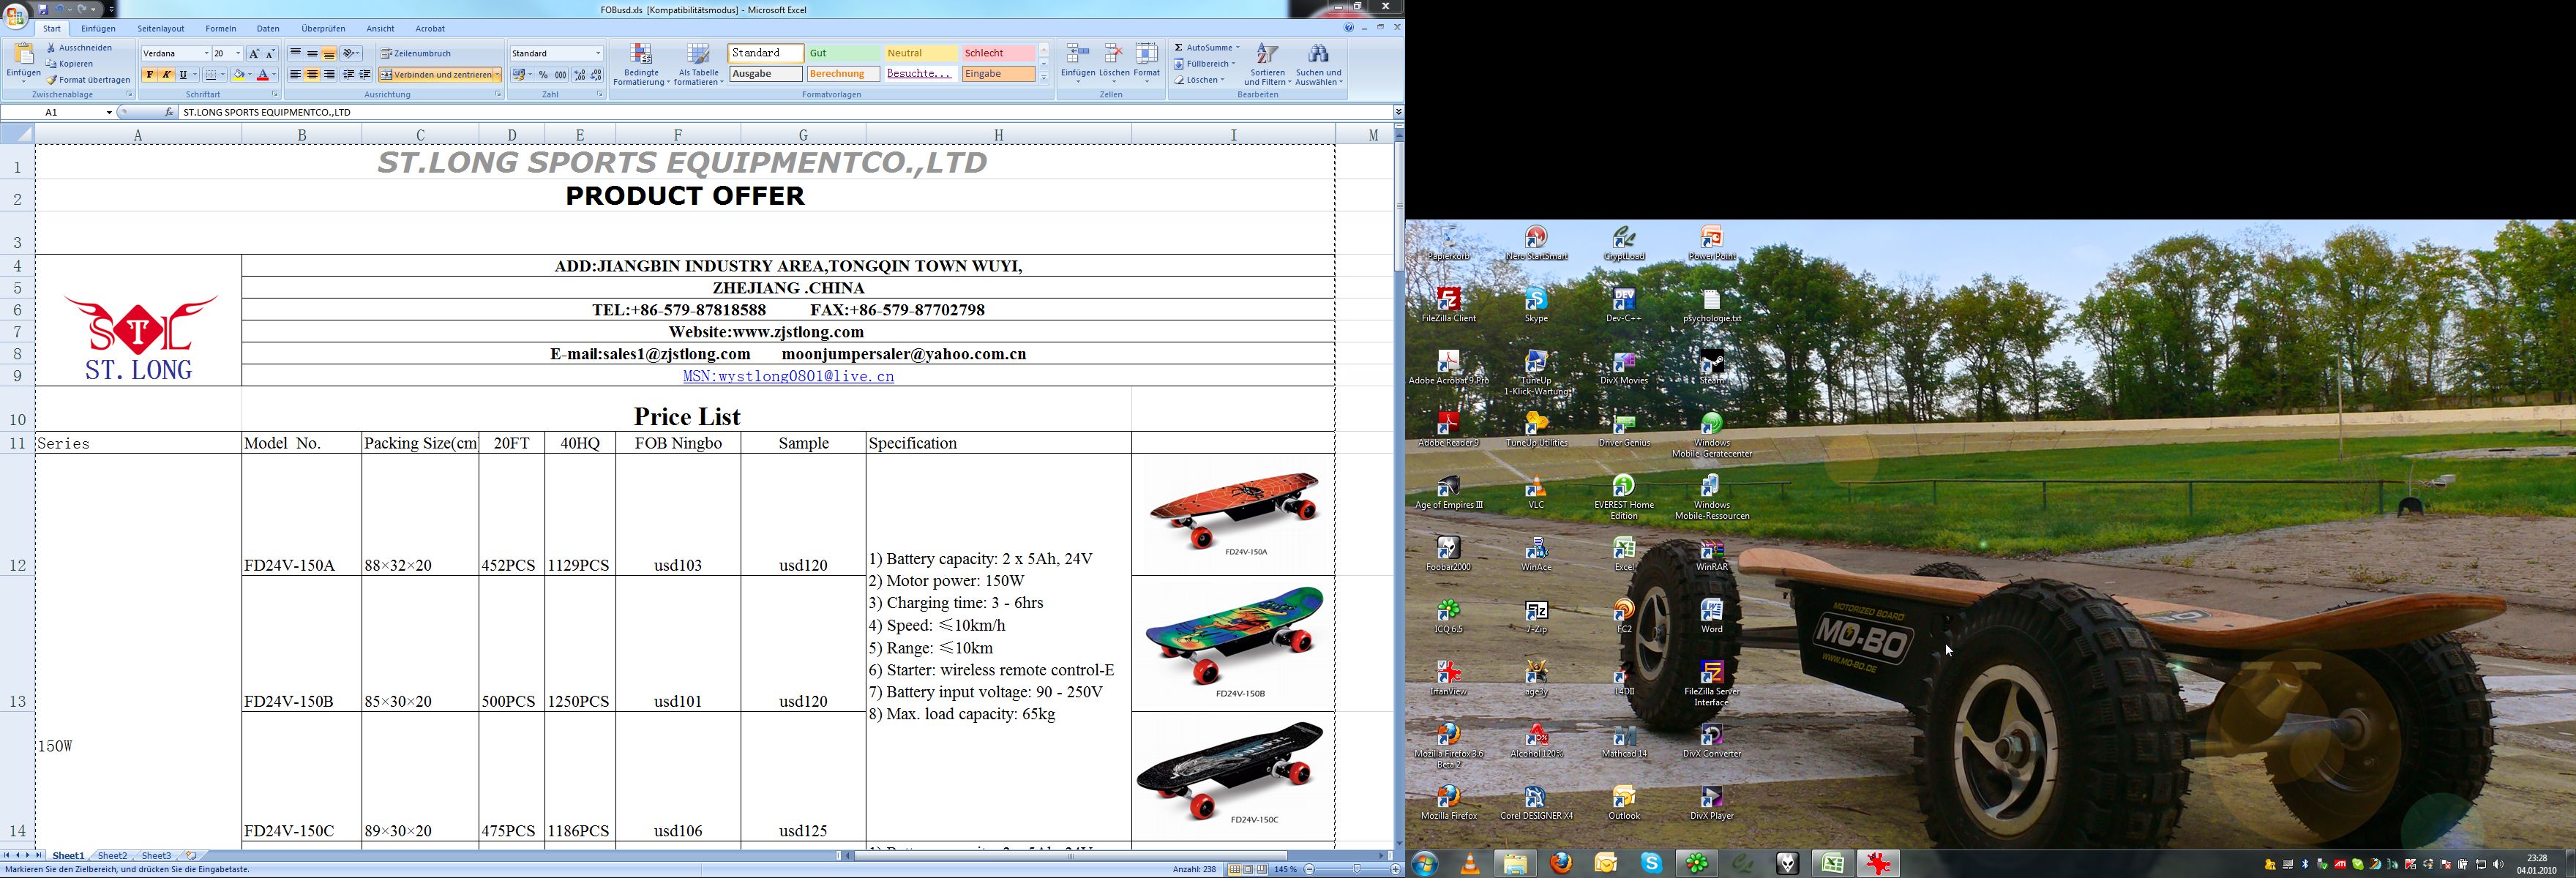This screenshot has height=878, width=2576.
Task: Add a decimal place
Action: [x=579, y=75]
